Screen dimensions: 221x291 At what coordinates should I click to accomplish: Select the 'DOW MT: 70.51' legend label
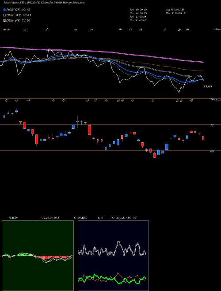tap(19, 15)
